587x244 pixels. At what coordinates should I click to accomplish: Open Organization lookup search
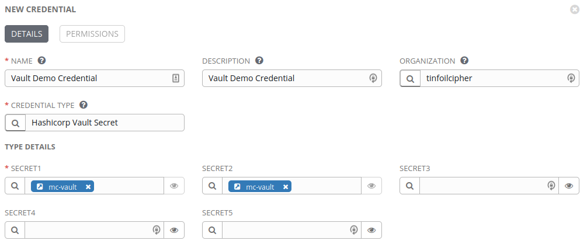point(410,78)
